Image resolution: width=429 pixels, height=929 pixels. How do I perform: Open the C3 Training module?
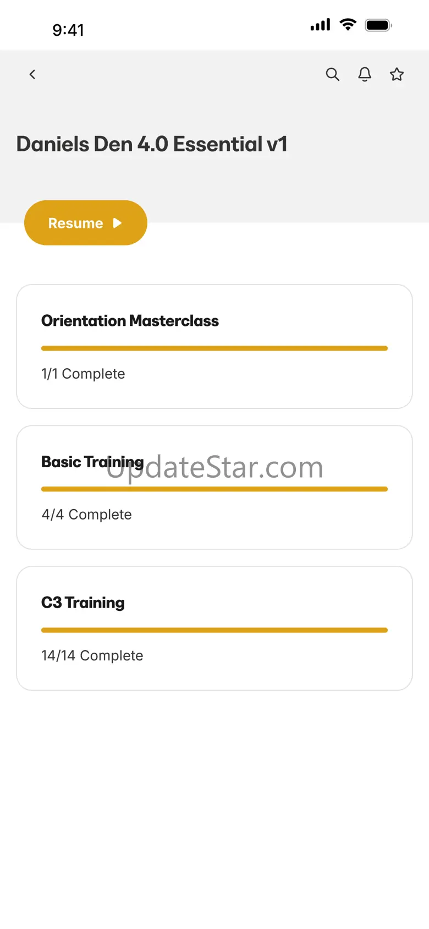(x=215, y=629)
